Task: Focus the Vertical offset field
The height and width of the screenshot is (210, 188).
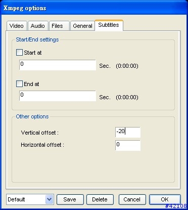Action: point(128,132)
